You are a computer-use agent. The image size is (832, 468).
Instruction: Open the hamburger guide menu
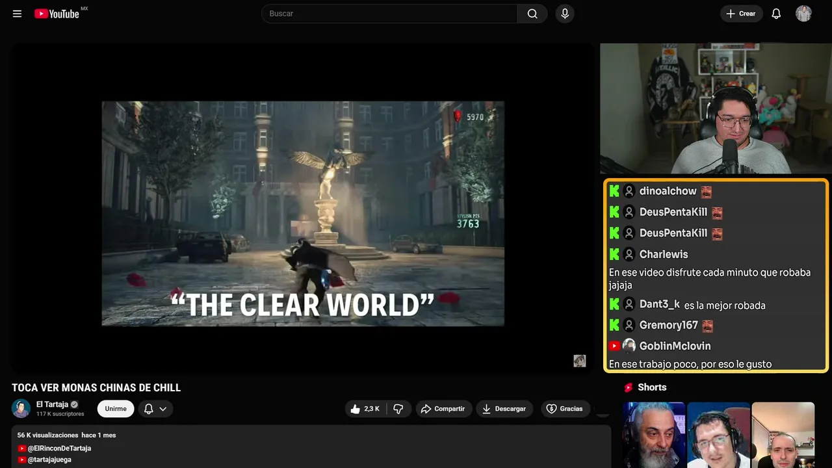click(x=18, y=14)
